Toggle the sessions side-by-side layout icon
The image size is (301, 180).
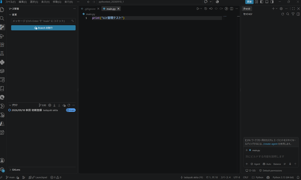click(298, 14)
